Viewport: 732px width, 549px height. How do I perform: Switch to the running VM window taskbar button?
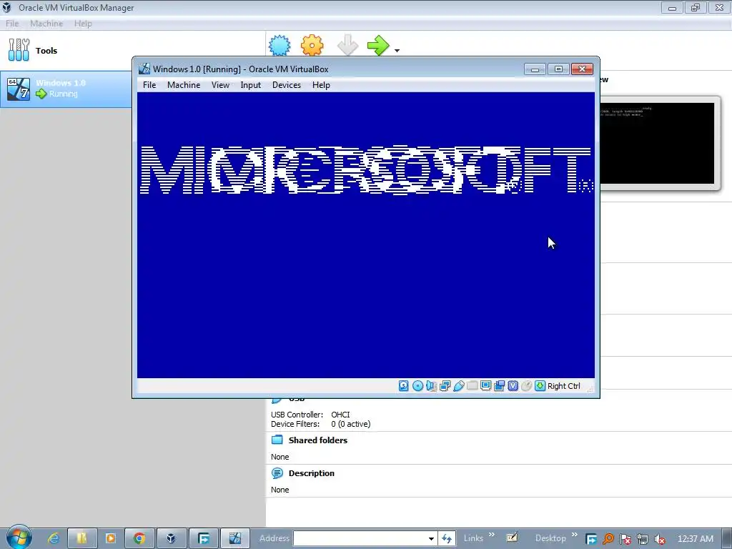[x=234, y=538]
